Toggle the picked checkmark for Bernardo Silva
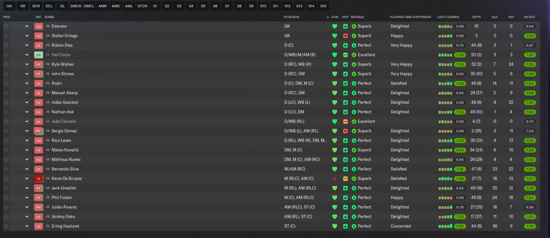550x238 pixels. 6,169
